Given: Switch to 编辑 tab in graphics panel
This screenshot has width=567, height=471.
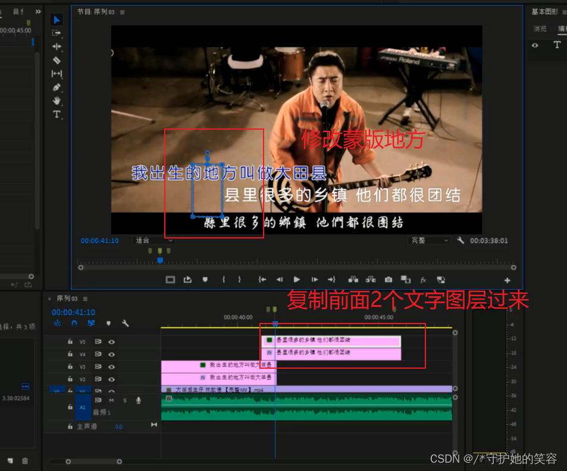Looking at the screenshot, I should (x=562, y=29).
